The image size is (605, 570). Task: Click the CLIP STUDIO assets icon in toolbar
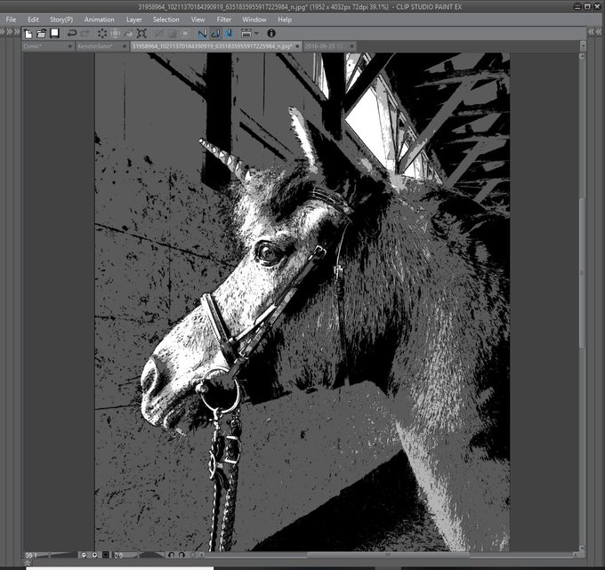246,34
